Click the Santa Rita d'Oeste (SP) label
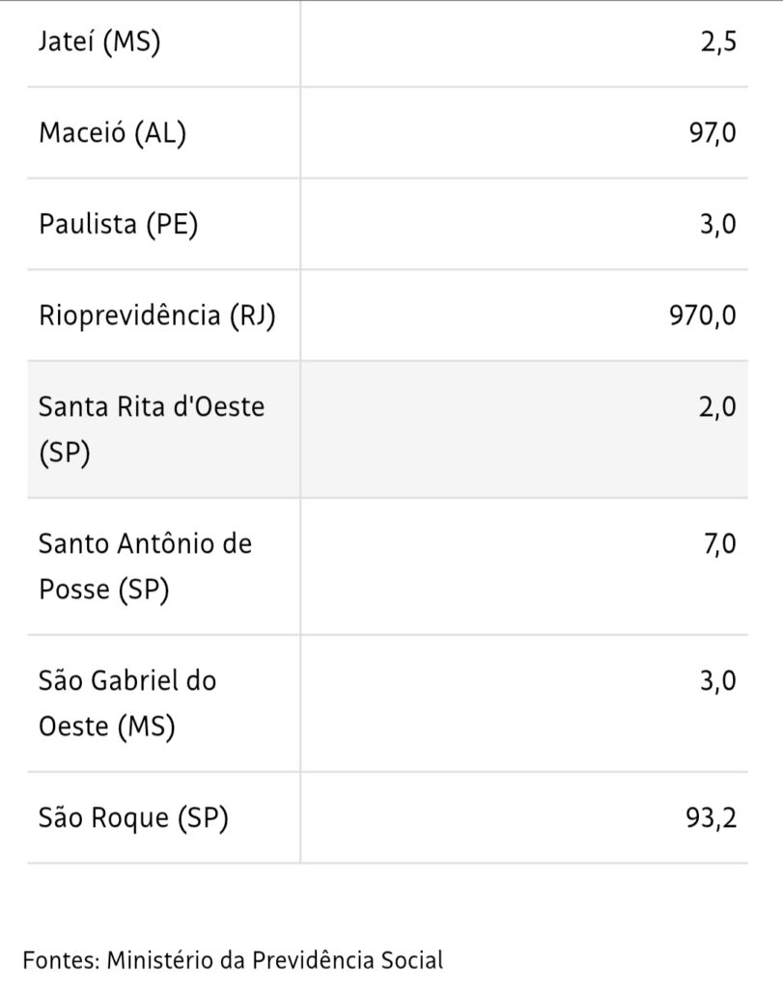Viewport: 783px width, 988px height. pos(151,428)
